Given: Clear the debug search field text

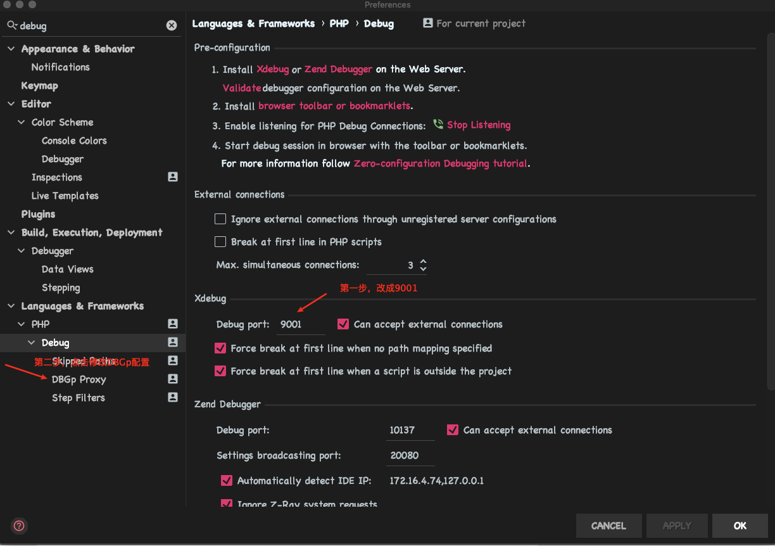Looking at the screenshot, I should pos(172,25).
